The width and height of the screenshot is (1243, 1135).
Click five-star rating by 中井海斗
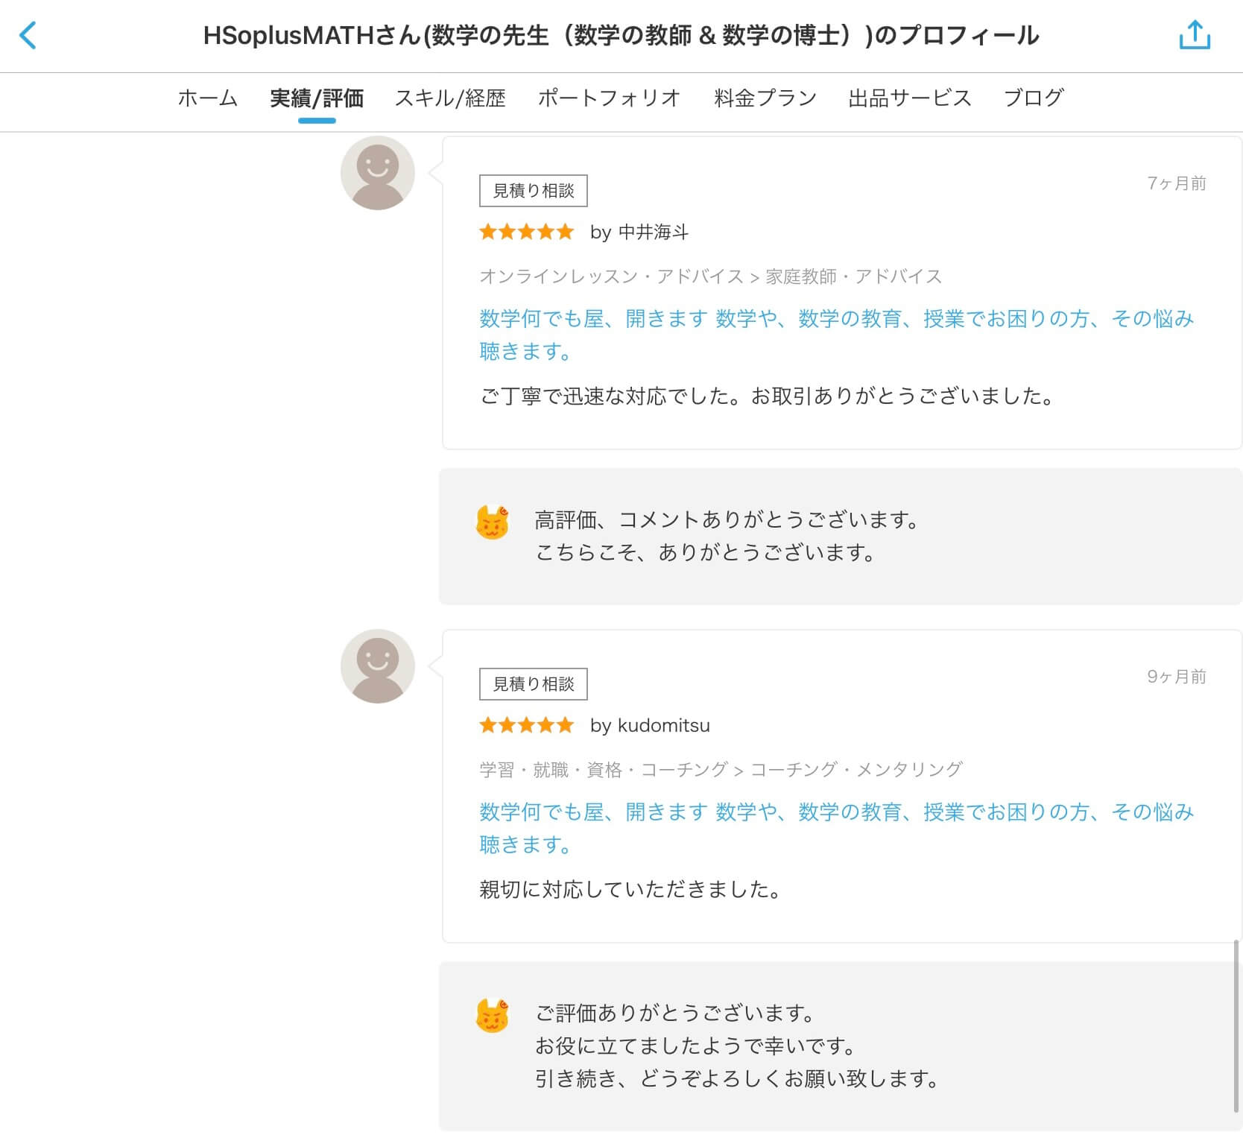(526, 232)
